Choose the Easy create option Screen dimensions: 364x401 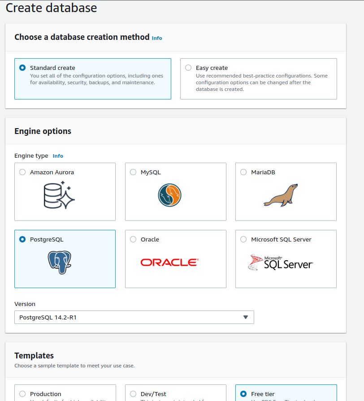(188, 67)
